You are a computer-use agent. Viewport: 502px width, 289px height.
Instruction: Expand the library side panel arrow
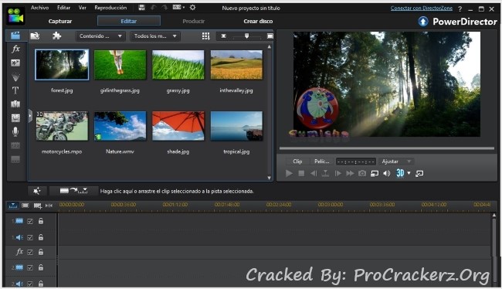pyautogui.click(x=30, y=116)
